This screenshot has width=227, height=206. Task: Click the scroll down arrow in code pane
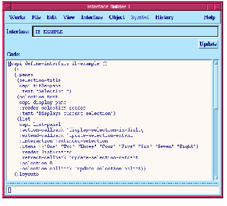[216, 178]
